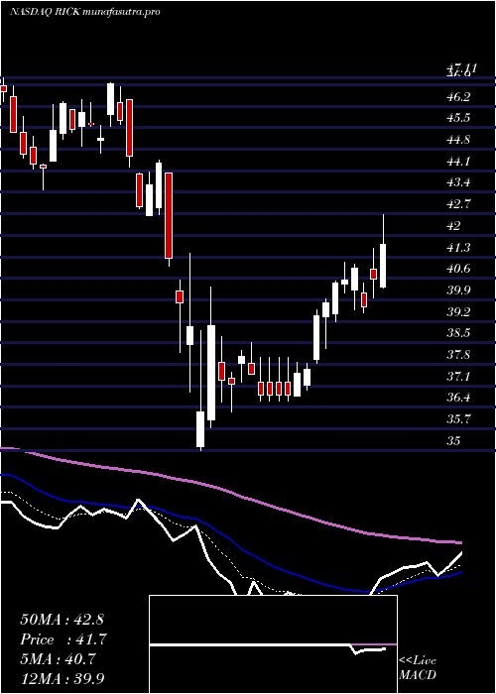Click the 36.4 price axis label

pos(458,398)
